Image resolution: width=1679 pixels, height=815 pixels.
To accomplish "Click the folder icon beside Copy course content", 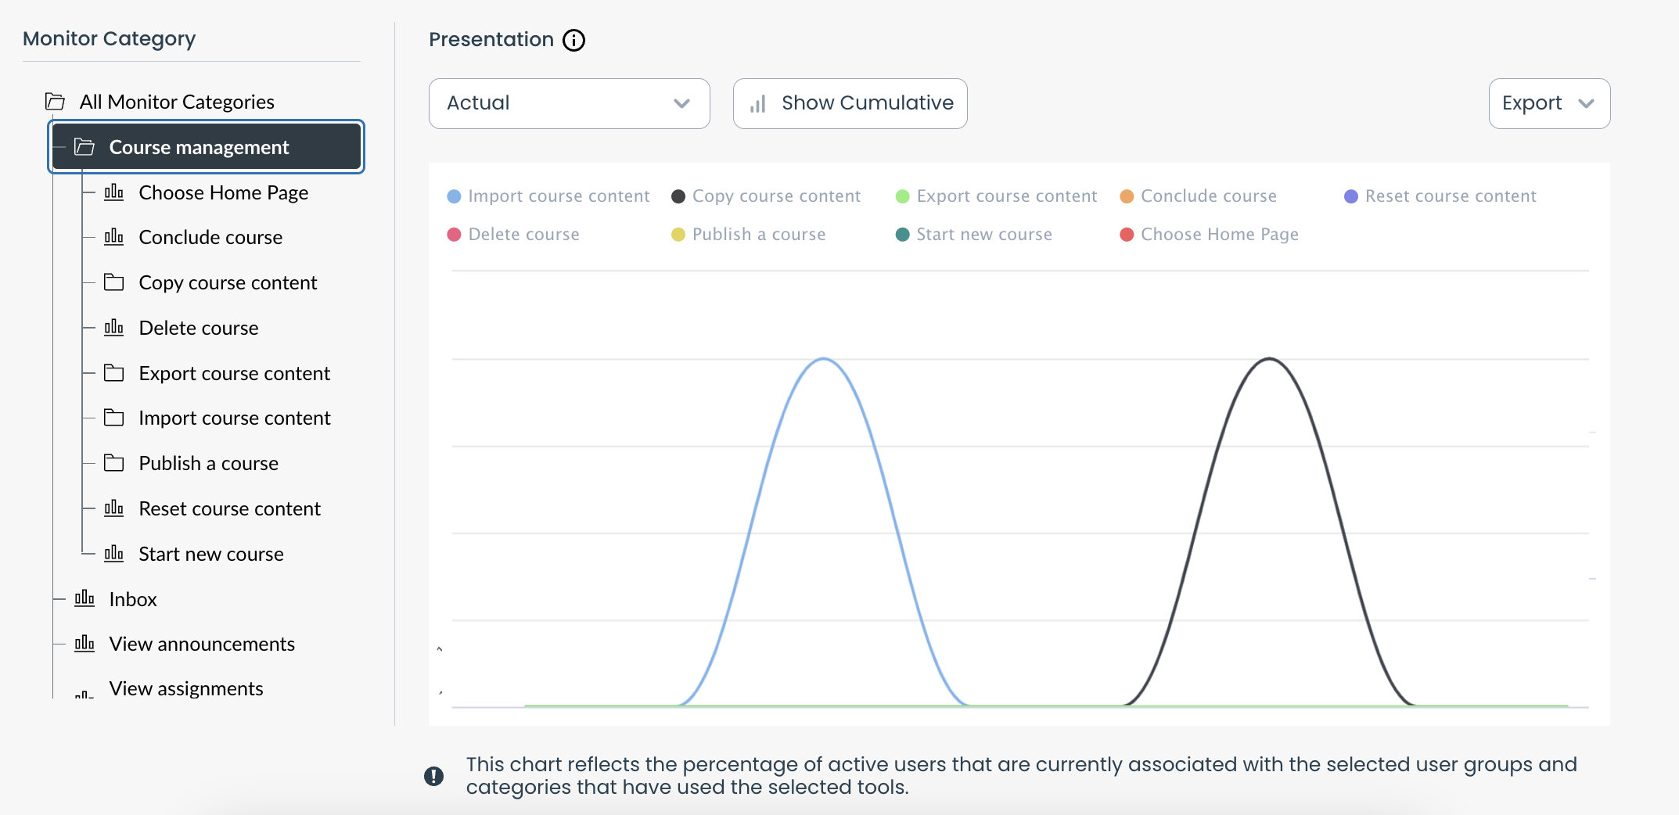I will click(114, 282).
